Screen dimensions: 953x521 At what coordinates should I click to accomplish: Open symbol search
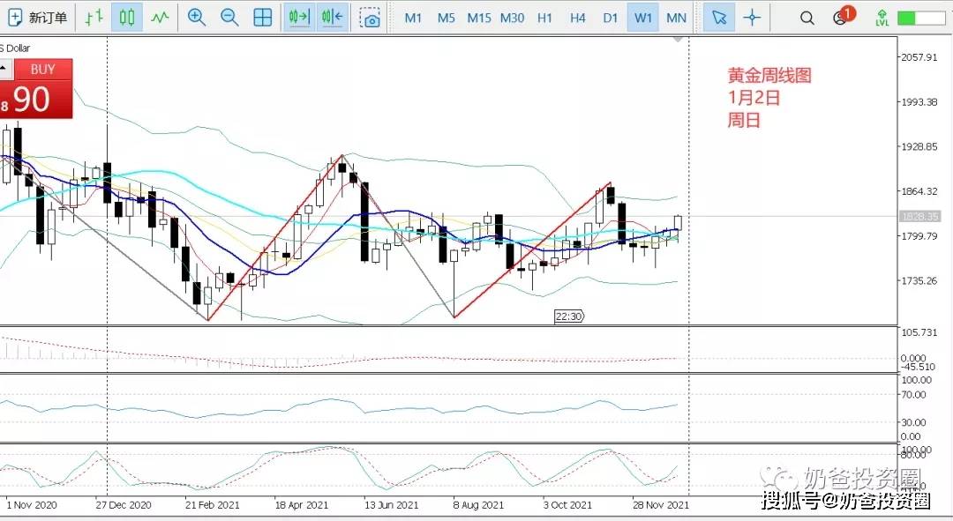pos(807,17)
